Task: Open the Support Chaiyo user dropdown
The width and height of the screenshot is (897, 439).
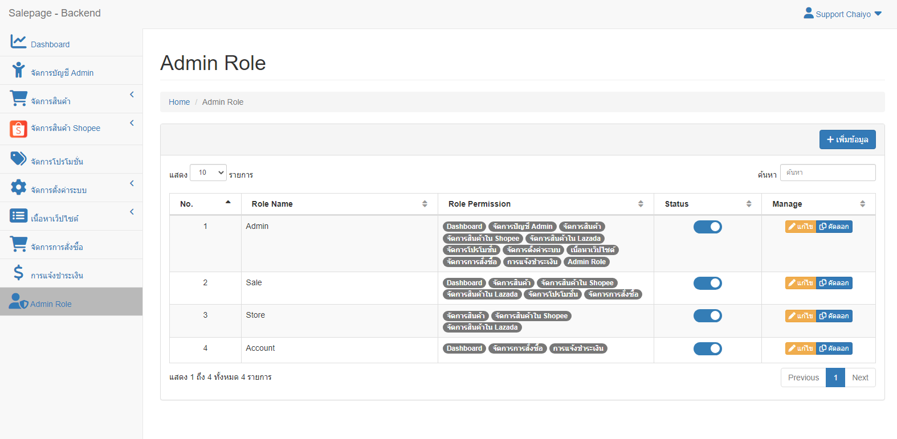Action: click(842, 14)
